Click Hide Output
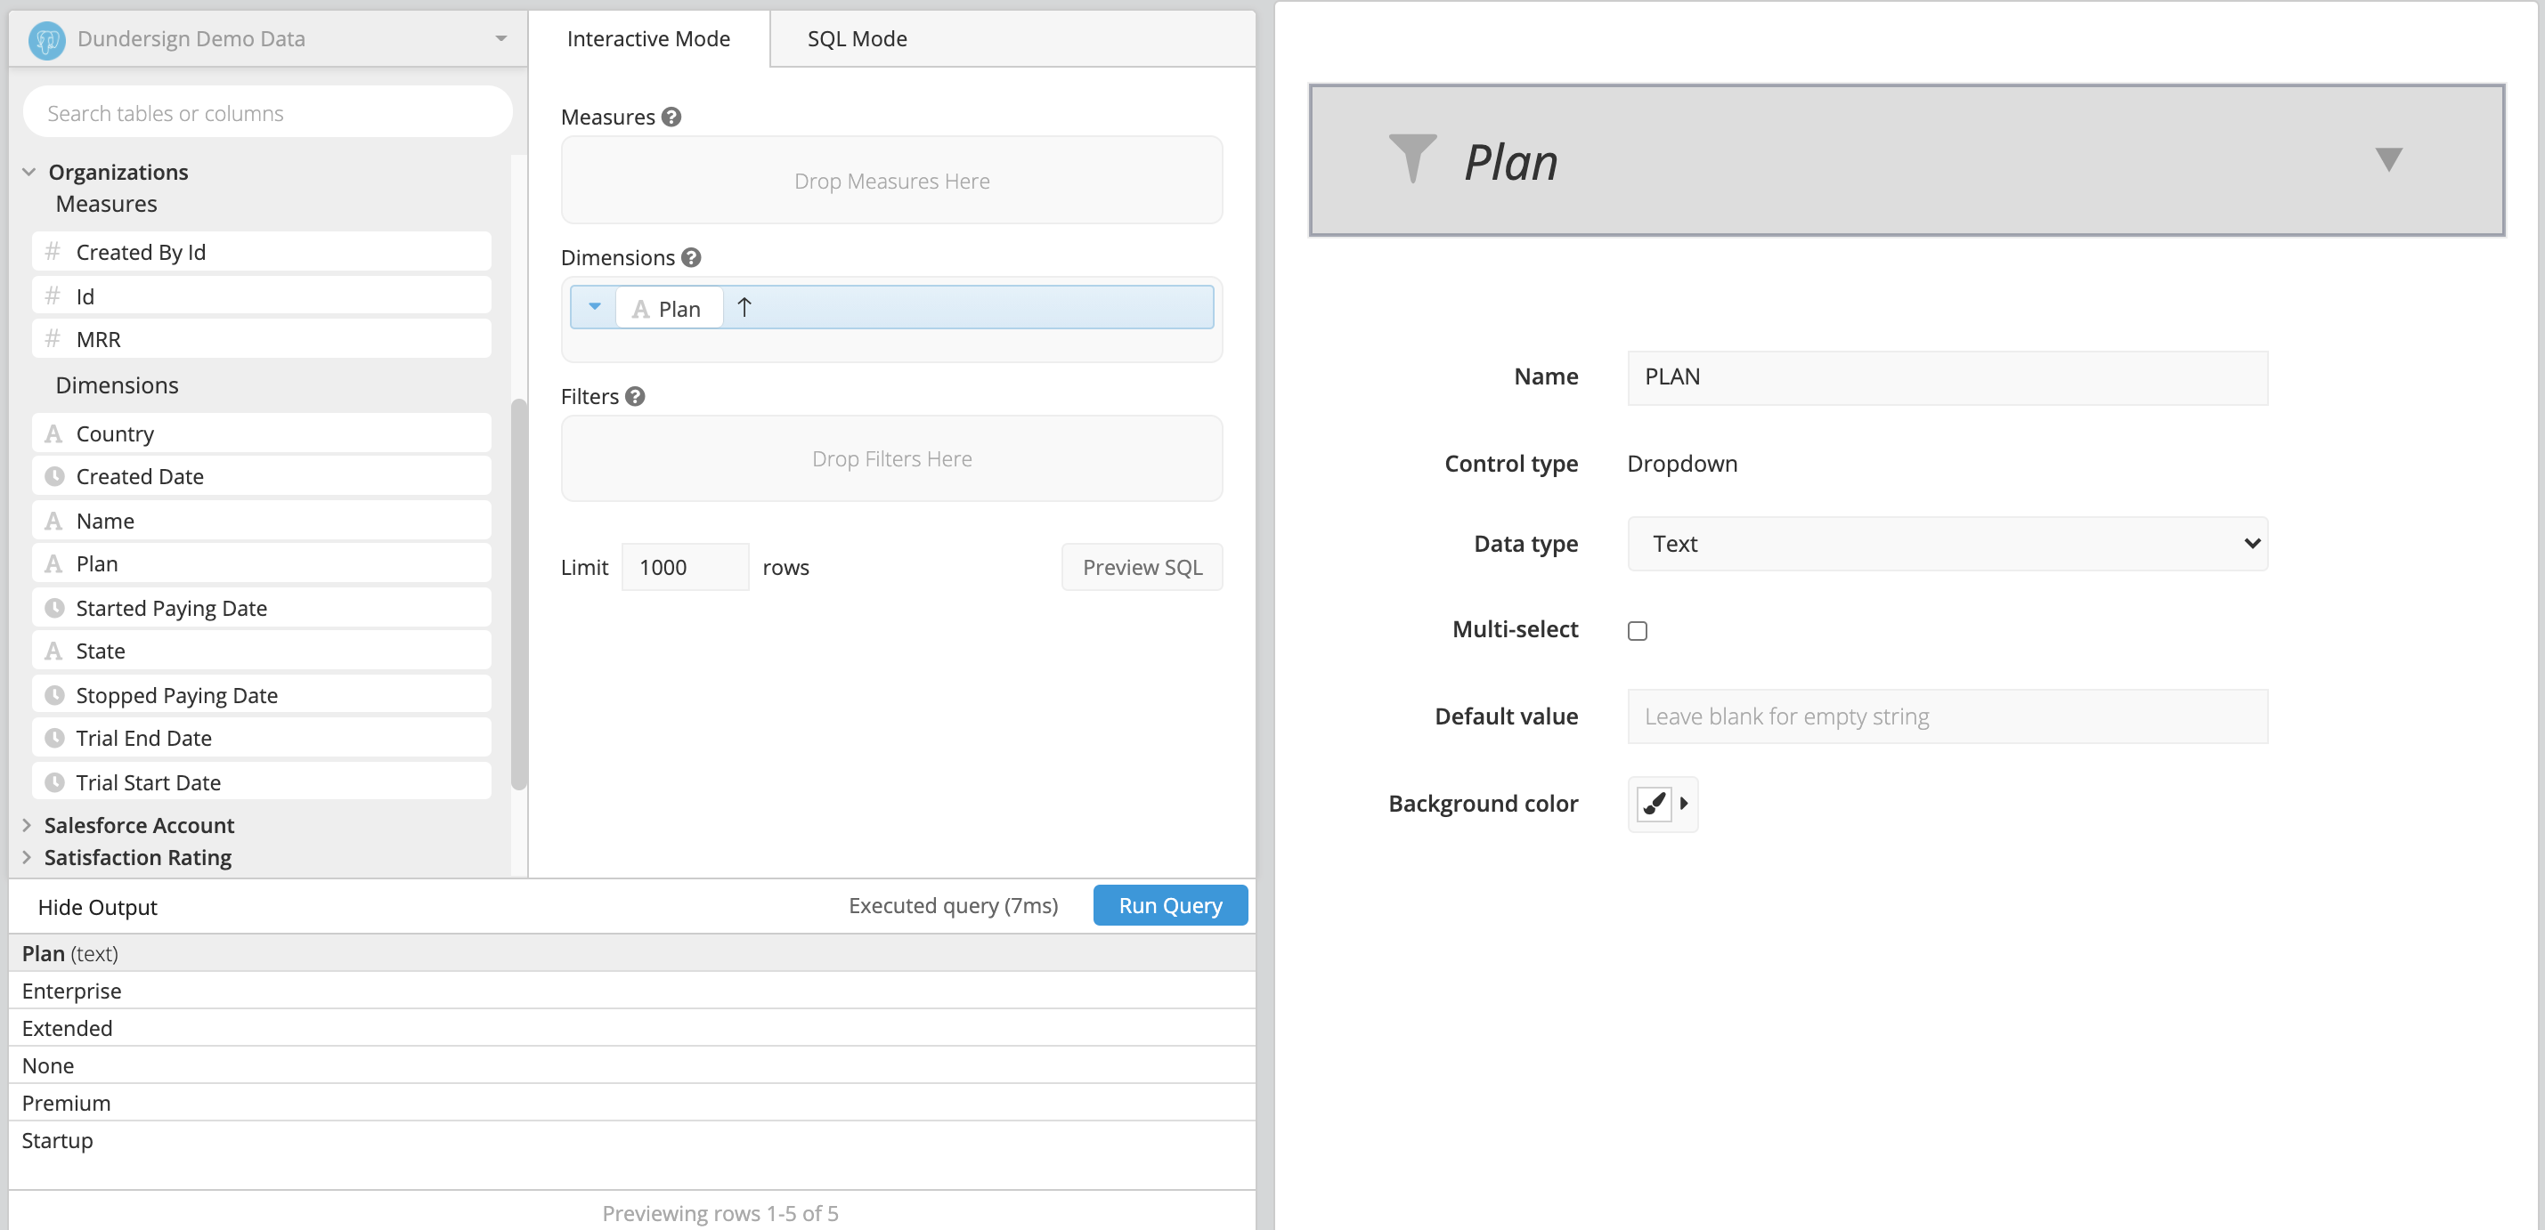The width and height of the screenshot is (2545, 1230). (97, 907)
